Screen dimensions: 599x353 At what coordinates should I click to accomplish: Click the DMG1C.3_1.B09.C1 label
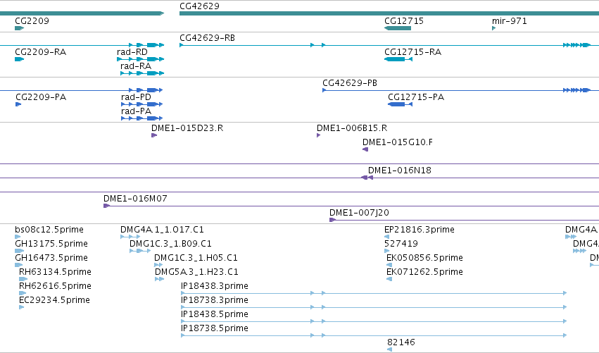[170, 244]
